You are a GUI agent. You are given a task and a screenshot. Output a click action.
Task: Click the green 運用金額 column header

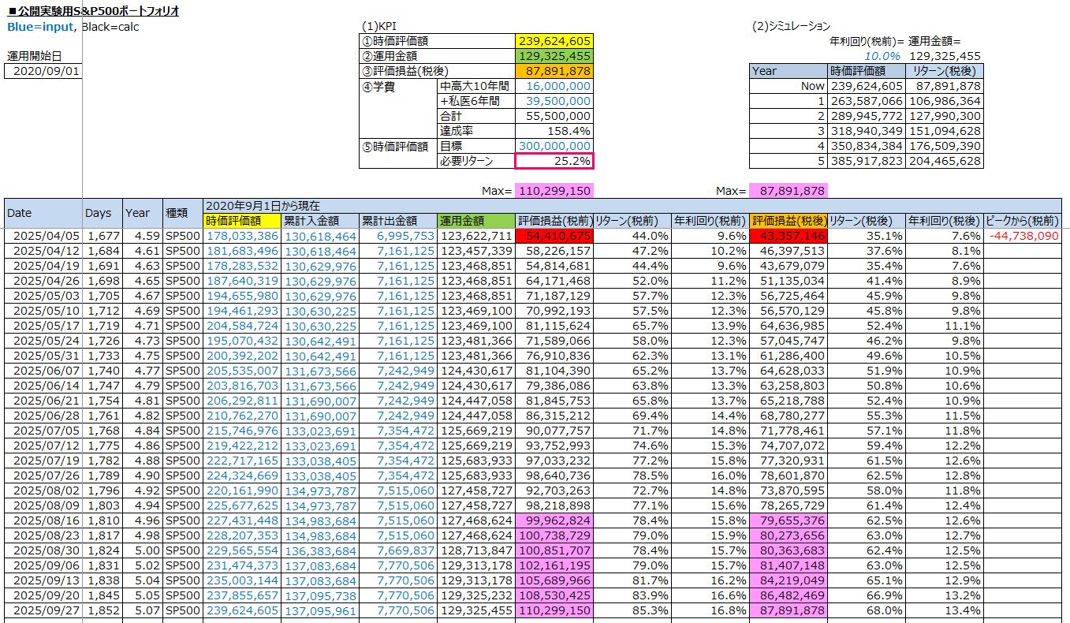point(475,221)
